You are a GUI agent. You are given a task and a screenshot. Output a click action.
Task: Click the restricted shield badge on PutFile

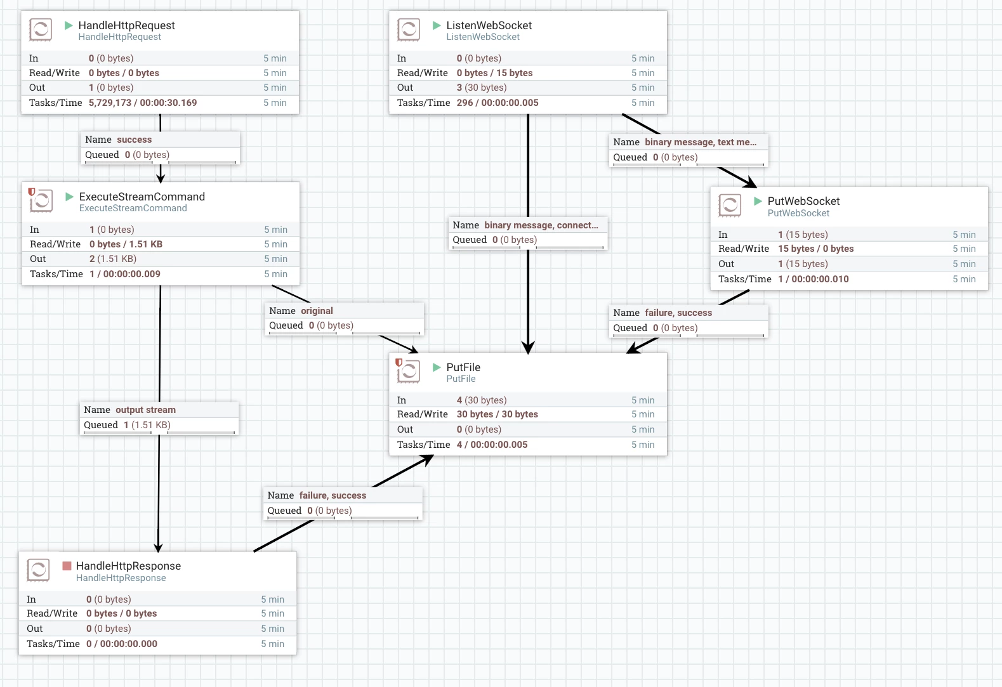399,362
